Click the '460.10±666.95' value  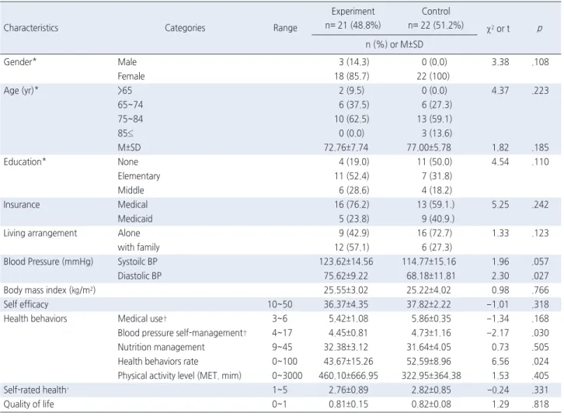coord(348,376)
